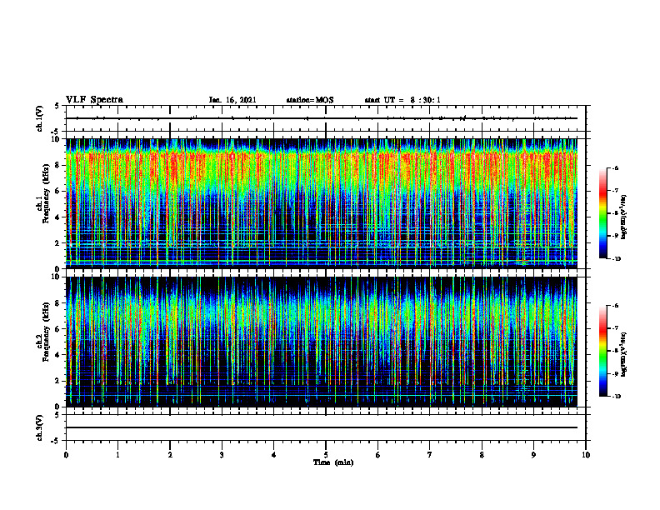This screenshot has height=510, width=660.
Task: Click the "6" kHz tick on ch.1 frequency axis
Action: pyautogui.click(x=57, y=191)
